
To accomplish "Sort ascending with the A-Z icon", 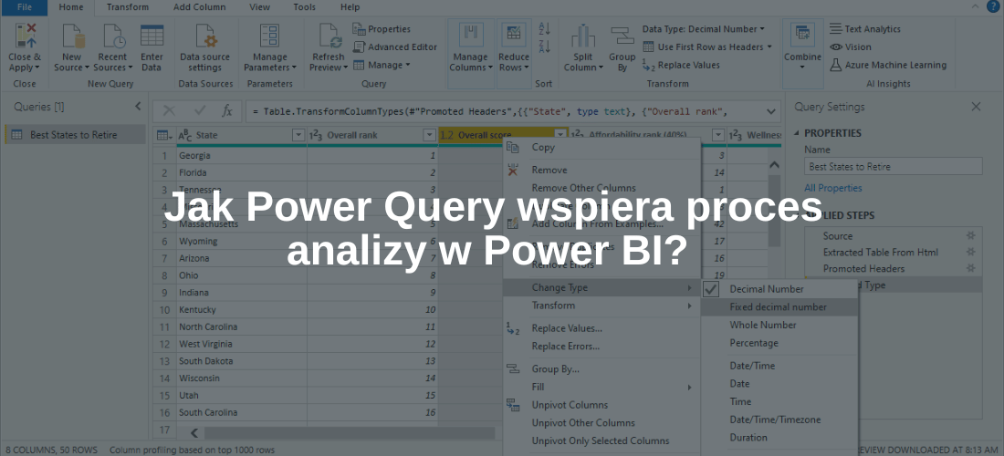I will coord(545,29).
